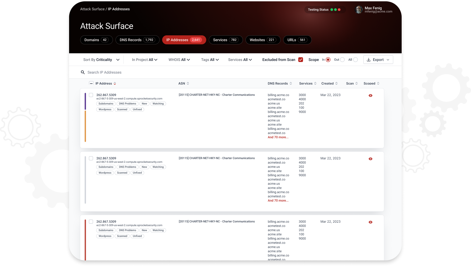Sort by Scoped column arrows

[378, 83]
